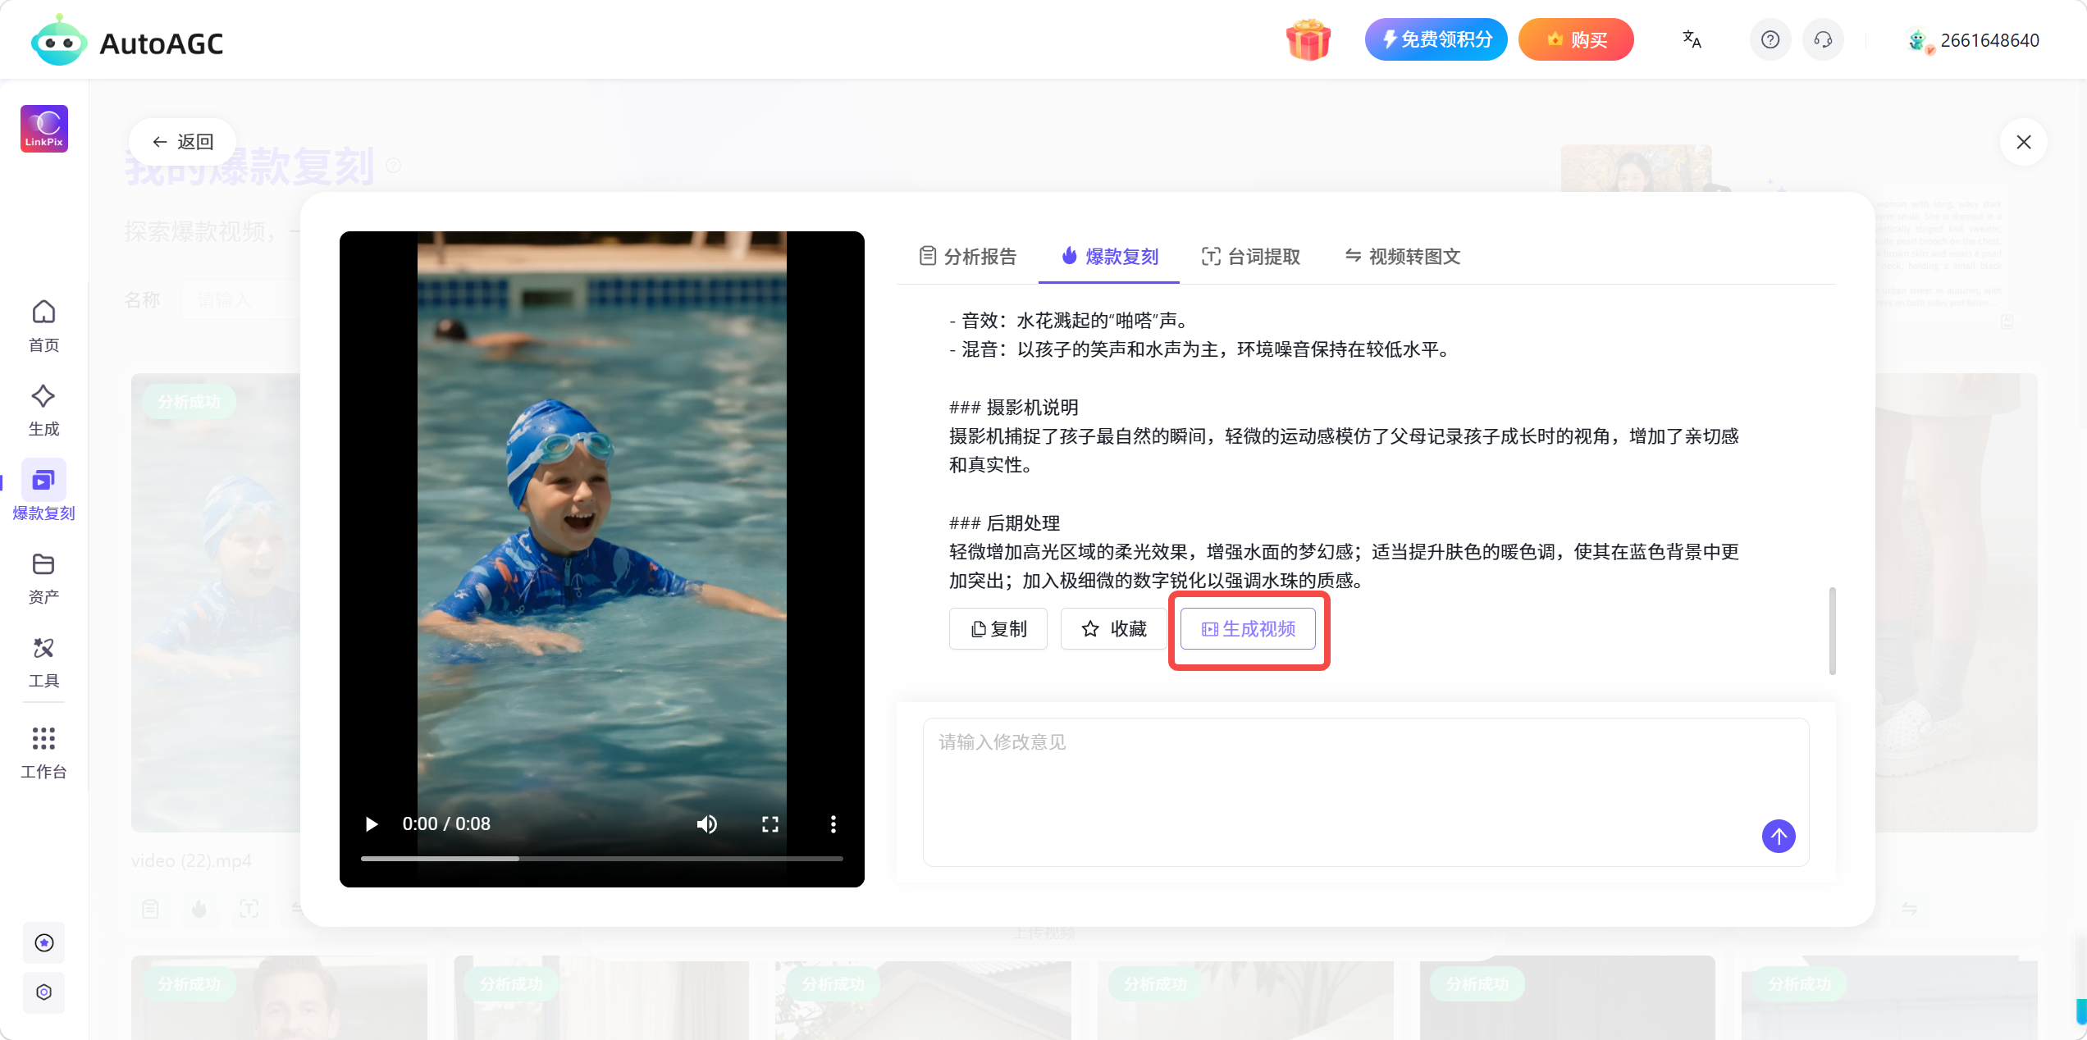Open the LinkPix app icon in sidebar
The width and height of the screenshot is (2087, 1040).
pyautogui.click(x=44, y=129)
